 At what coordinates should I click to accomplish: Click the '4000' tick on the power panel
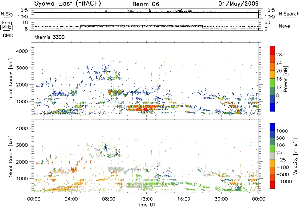22,51
